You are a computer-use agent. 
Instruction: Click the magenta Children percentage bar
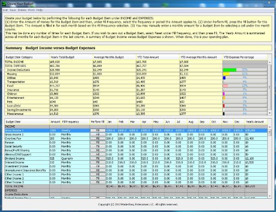click(x=224, y=94)
